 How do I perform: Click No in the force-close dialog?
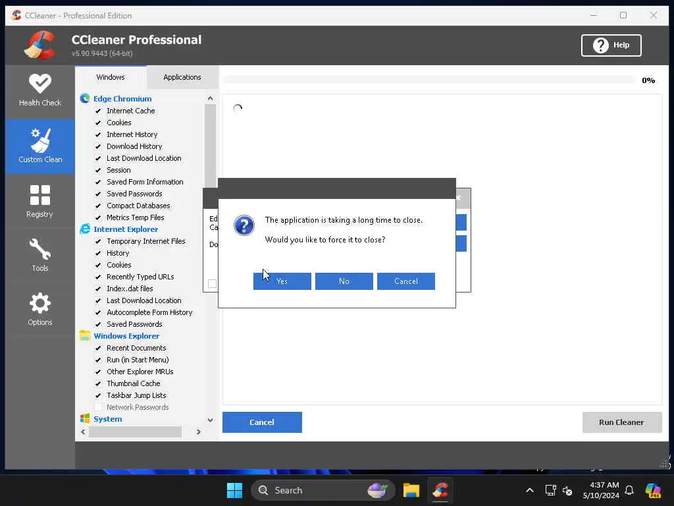tap(344, 281)
